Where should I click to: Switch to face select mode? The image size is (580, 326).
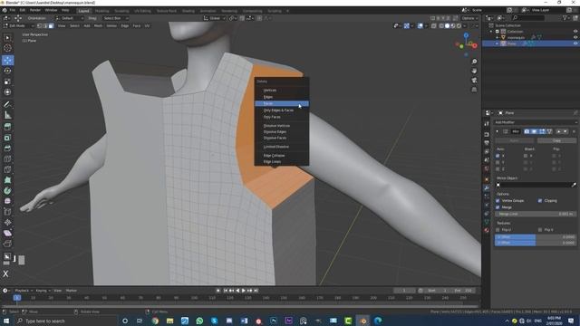point(51,26)
